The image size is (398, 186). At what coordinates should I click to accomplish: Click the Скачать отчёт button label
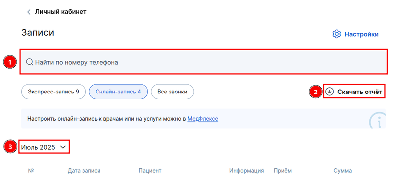click(x=359, y=92)
